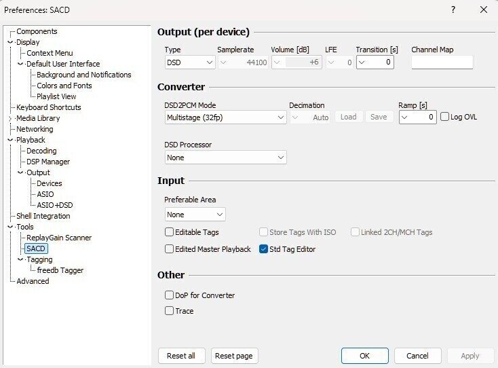Toggle the Log OVL checkbox
Image resolution: width=498 pixels, height=368 pixels.
(445, 117)
